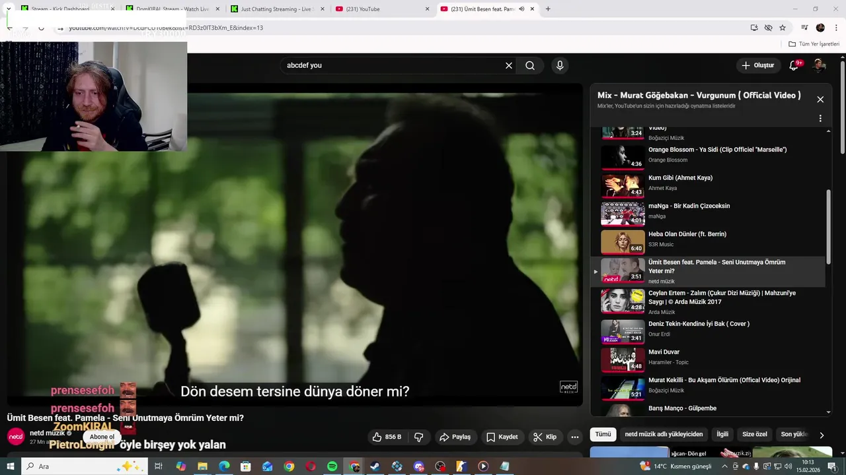Open Spotify from the taskbar
Image resolution: width=846 pixels, height=475 pixels.
tap(332, 466)
